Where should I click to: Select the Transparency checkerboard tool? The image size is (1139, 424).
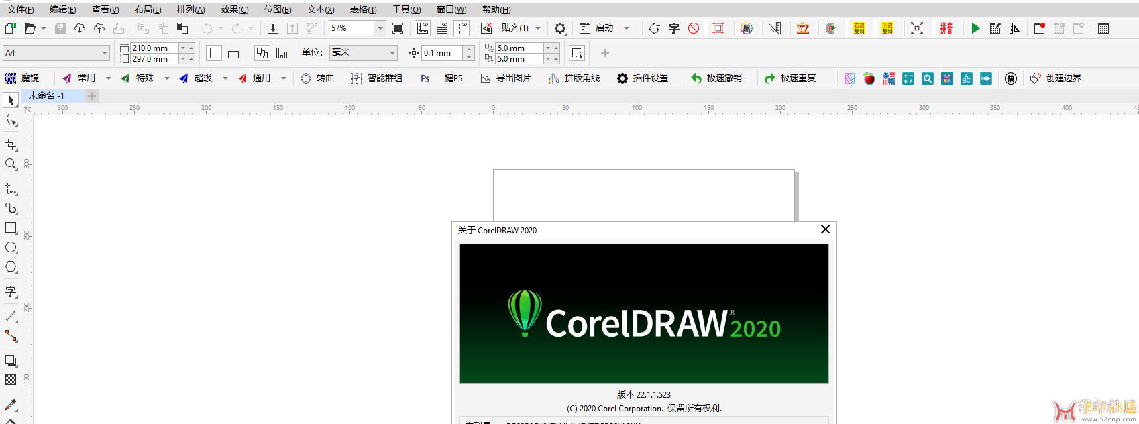(x=11, y=380)
